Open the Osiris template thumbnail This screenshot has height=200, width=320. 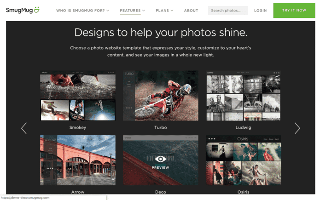tap(244, 160)
